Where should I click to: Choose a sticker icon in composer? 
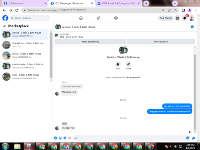tap(65, 138)
